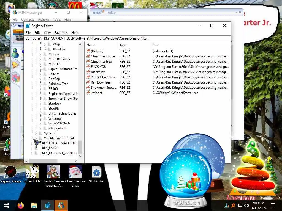Expand the HKEY_USERS hive
Viewport: 282px width, 211px height.
pos(31,148)
